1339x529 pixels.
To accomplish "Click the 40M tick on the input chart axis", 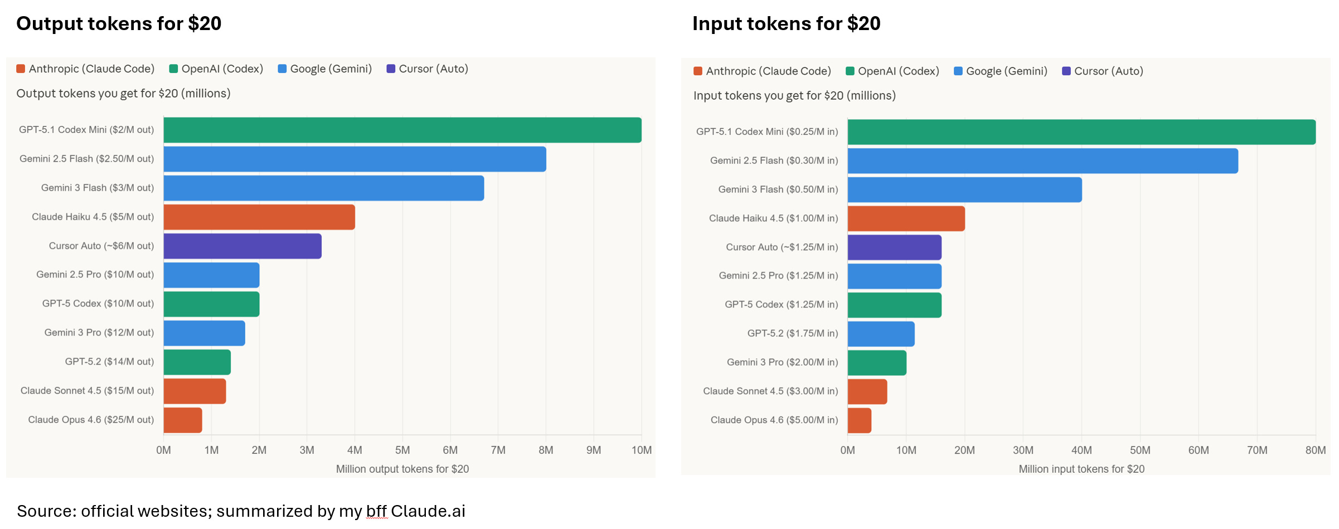I will 1081,450.
